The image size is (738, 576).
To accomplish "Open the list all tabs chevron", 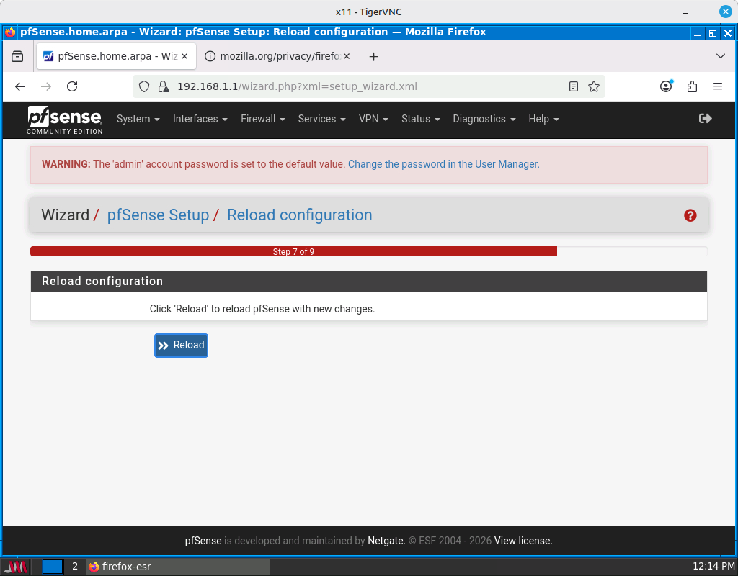I will pos(720,56).
